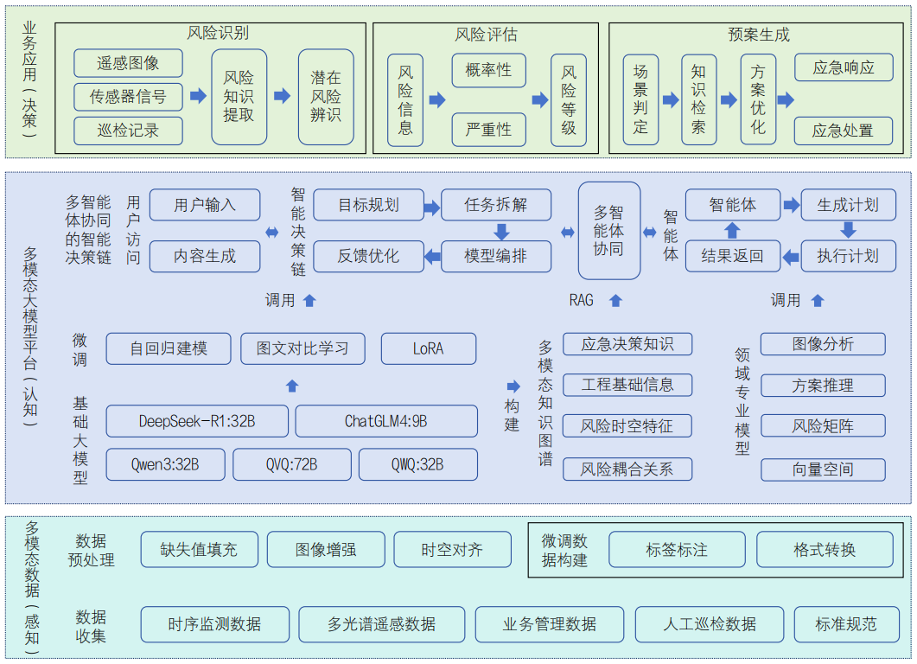This screenshot has height=664, width=917.
Task: Click the vertical 风险等级 box
Action: point(569,100)
